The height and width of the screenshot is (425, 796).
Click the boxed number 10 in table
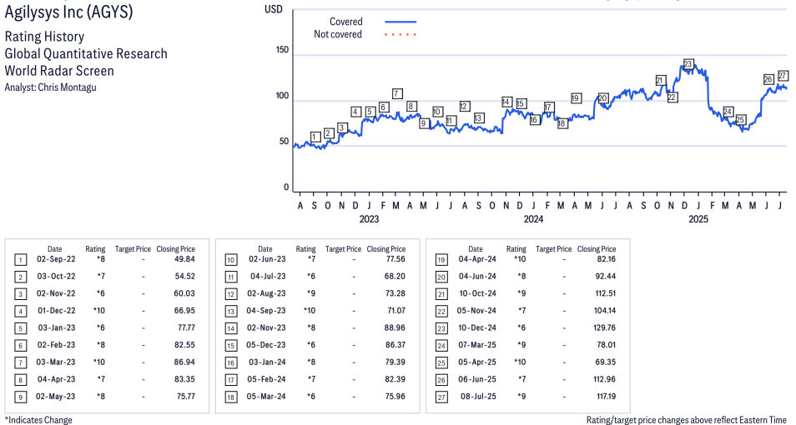pyautogui.click(x=230, y=260)
